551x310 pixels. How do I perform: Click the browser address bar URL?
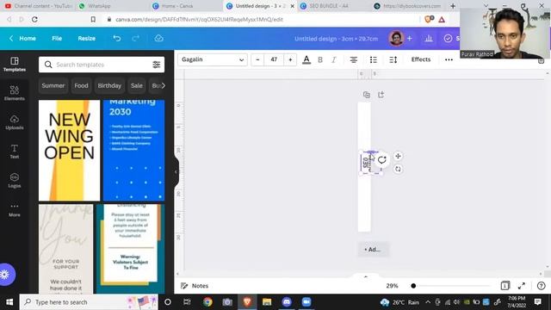[x=199, y=20]
